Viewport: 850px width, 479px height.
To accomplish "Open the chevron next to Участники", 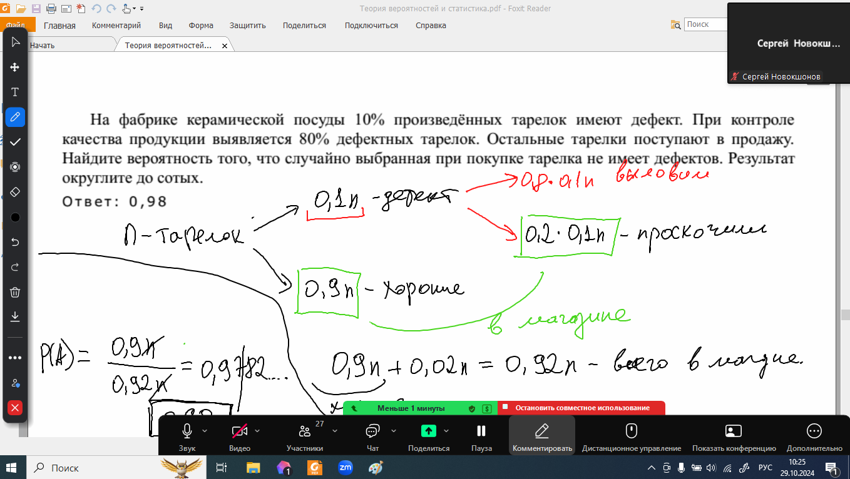I will click(x=334, y=431).
